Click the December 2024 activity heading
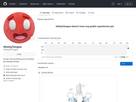Viewport: 136px width, 102px height. [x=43, y=67]
